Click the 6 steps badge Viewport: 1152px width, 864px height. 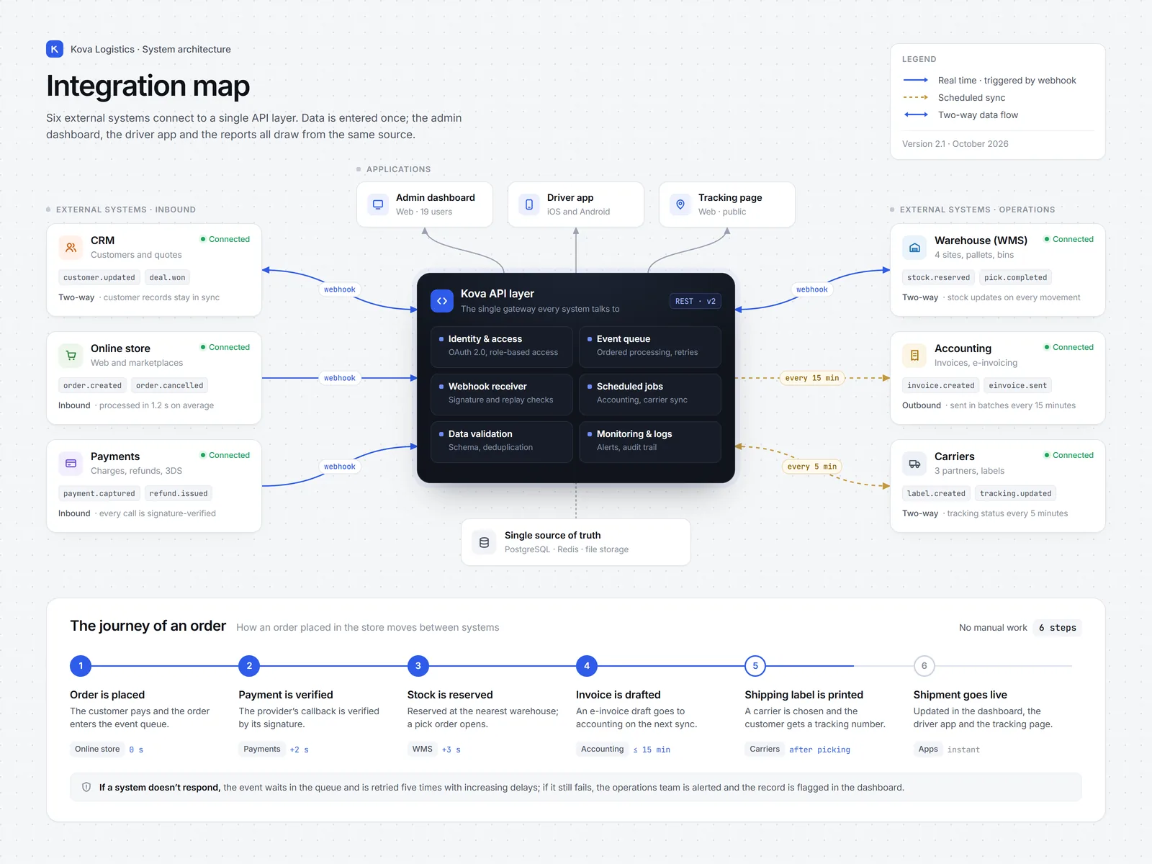coord(1058,628)
